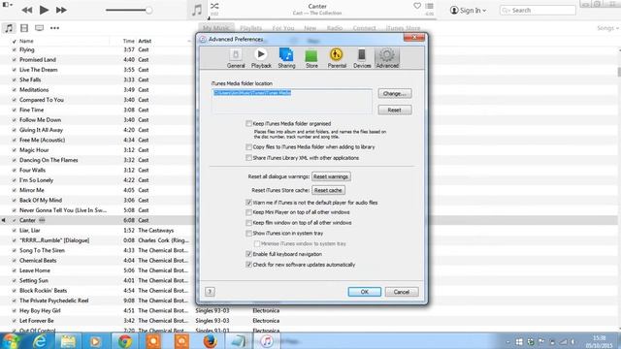Confirm preferences with OK

tap(365, 292)
